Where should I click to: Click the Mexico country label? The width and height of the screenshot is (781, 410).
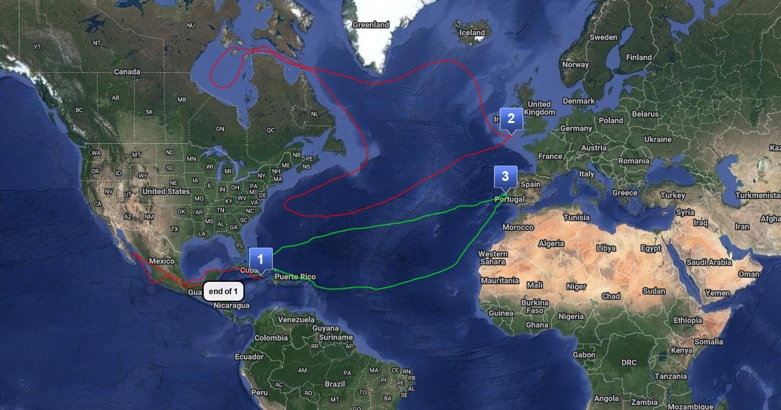pos(162,261)
